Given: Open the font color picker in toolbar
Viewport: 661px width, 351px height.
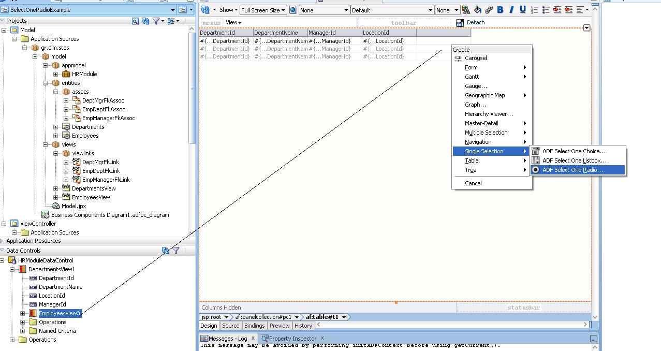Looking at the screenshot, I should (x=467, y=9).
